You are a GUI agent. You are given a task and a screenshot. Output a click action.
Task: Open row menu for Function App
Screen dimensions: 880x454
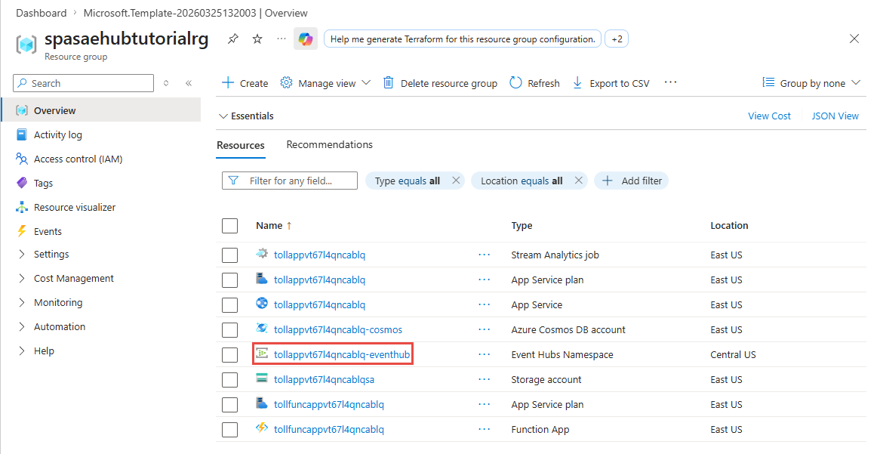click(x=485, y=429)
